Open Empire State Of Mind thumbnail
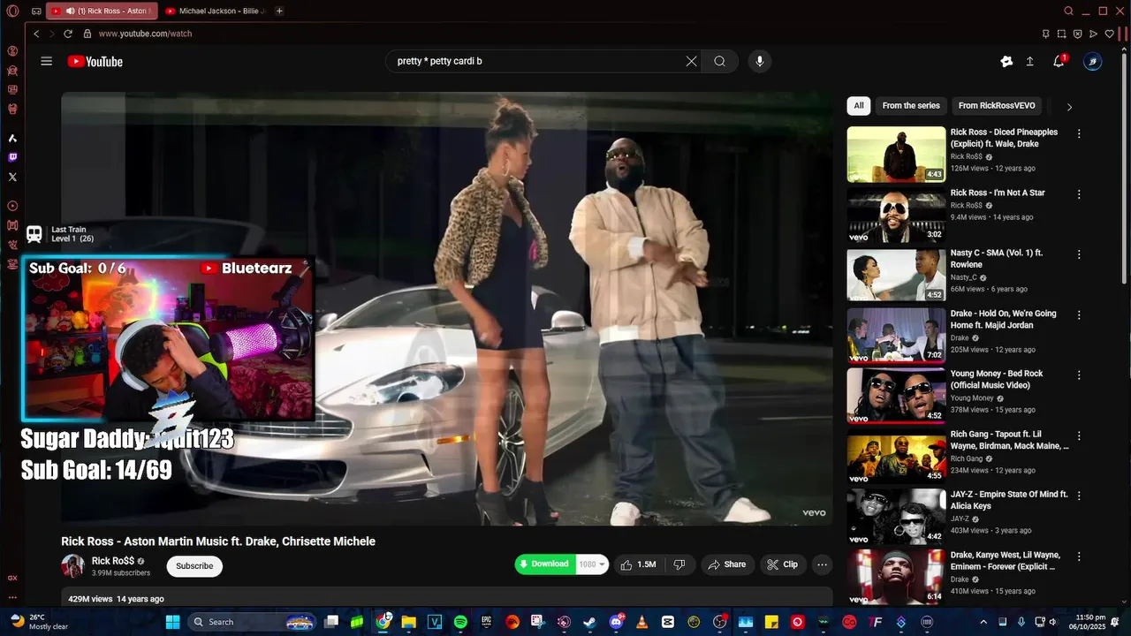The image size is (1131, 636). click(x=896, y=517)
